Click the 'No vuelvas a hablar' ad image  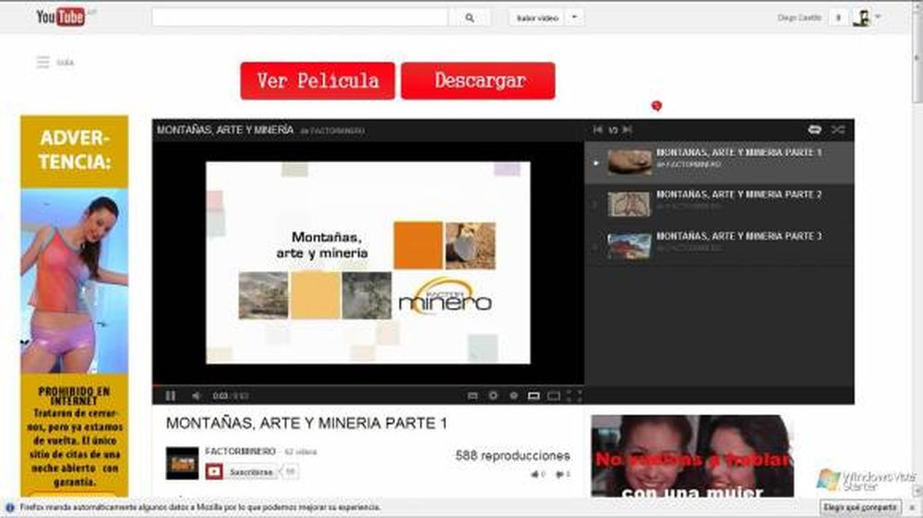tap(692, 456)
